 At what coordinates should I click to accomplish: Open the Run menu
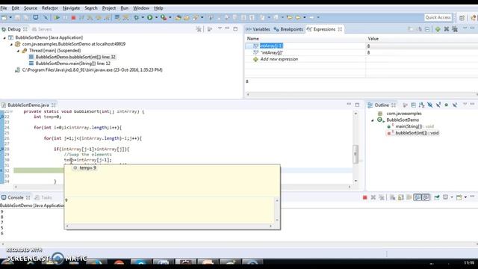[x=125, y=8]
